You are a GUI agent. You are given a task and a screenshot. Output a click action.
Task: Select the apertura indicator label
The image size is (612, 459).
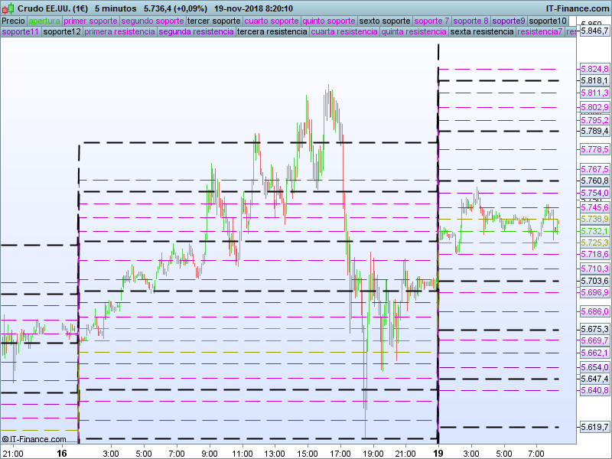[x=44, y=21]
